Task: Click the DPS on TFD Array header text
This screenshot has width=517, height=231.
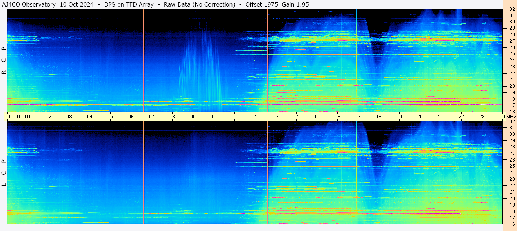Action: [129, 4]
